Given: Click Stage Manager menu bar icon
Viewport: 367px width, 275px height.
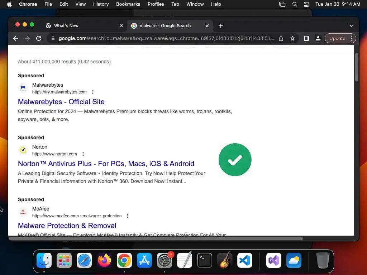Looking at the screenshot, I should pos(282,4).
